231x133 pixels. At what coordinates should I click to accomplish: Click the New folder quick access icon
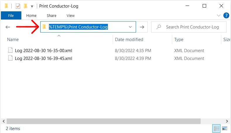pos(25,6)
